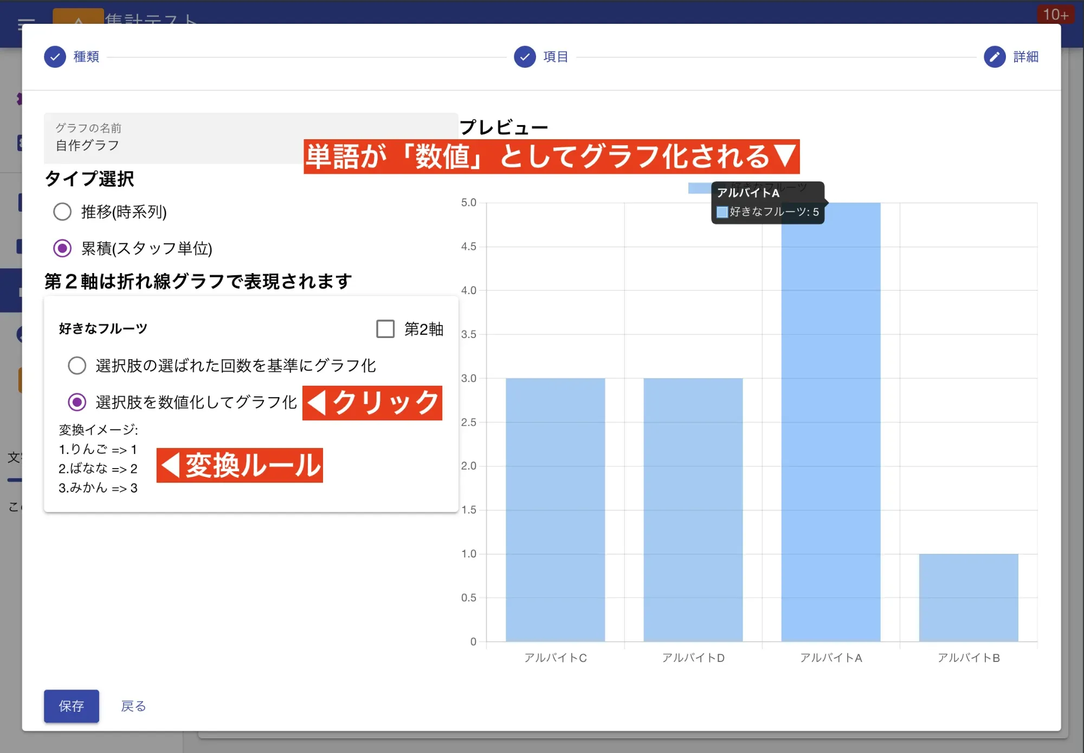Image resolution: width=1084 pixels, height=753 pixels.
Task: Click the 好きなフルーツ legend swatch in the tooltip
Action: point(721,212)
